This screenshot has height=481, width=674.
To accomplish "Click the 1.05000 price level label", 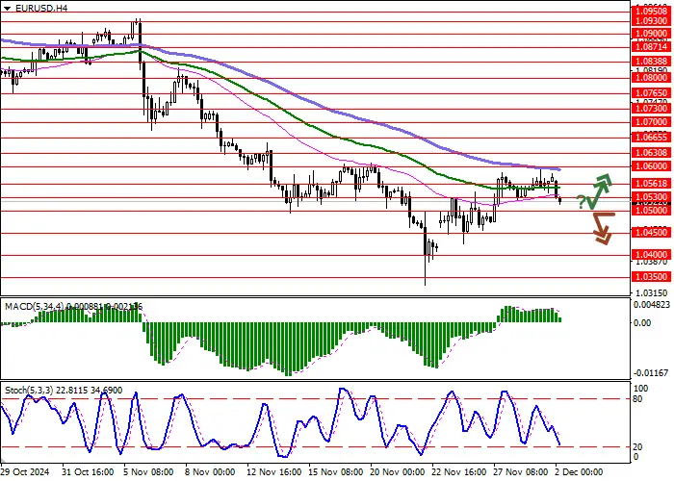I will pyautogui.click(x=652, y=211).
